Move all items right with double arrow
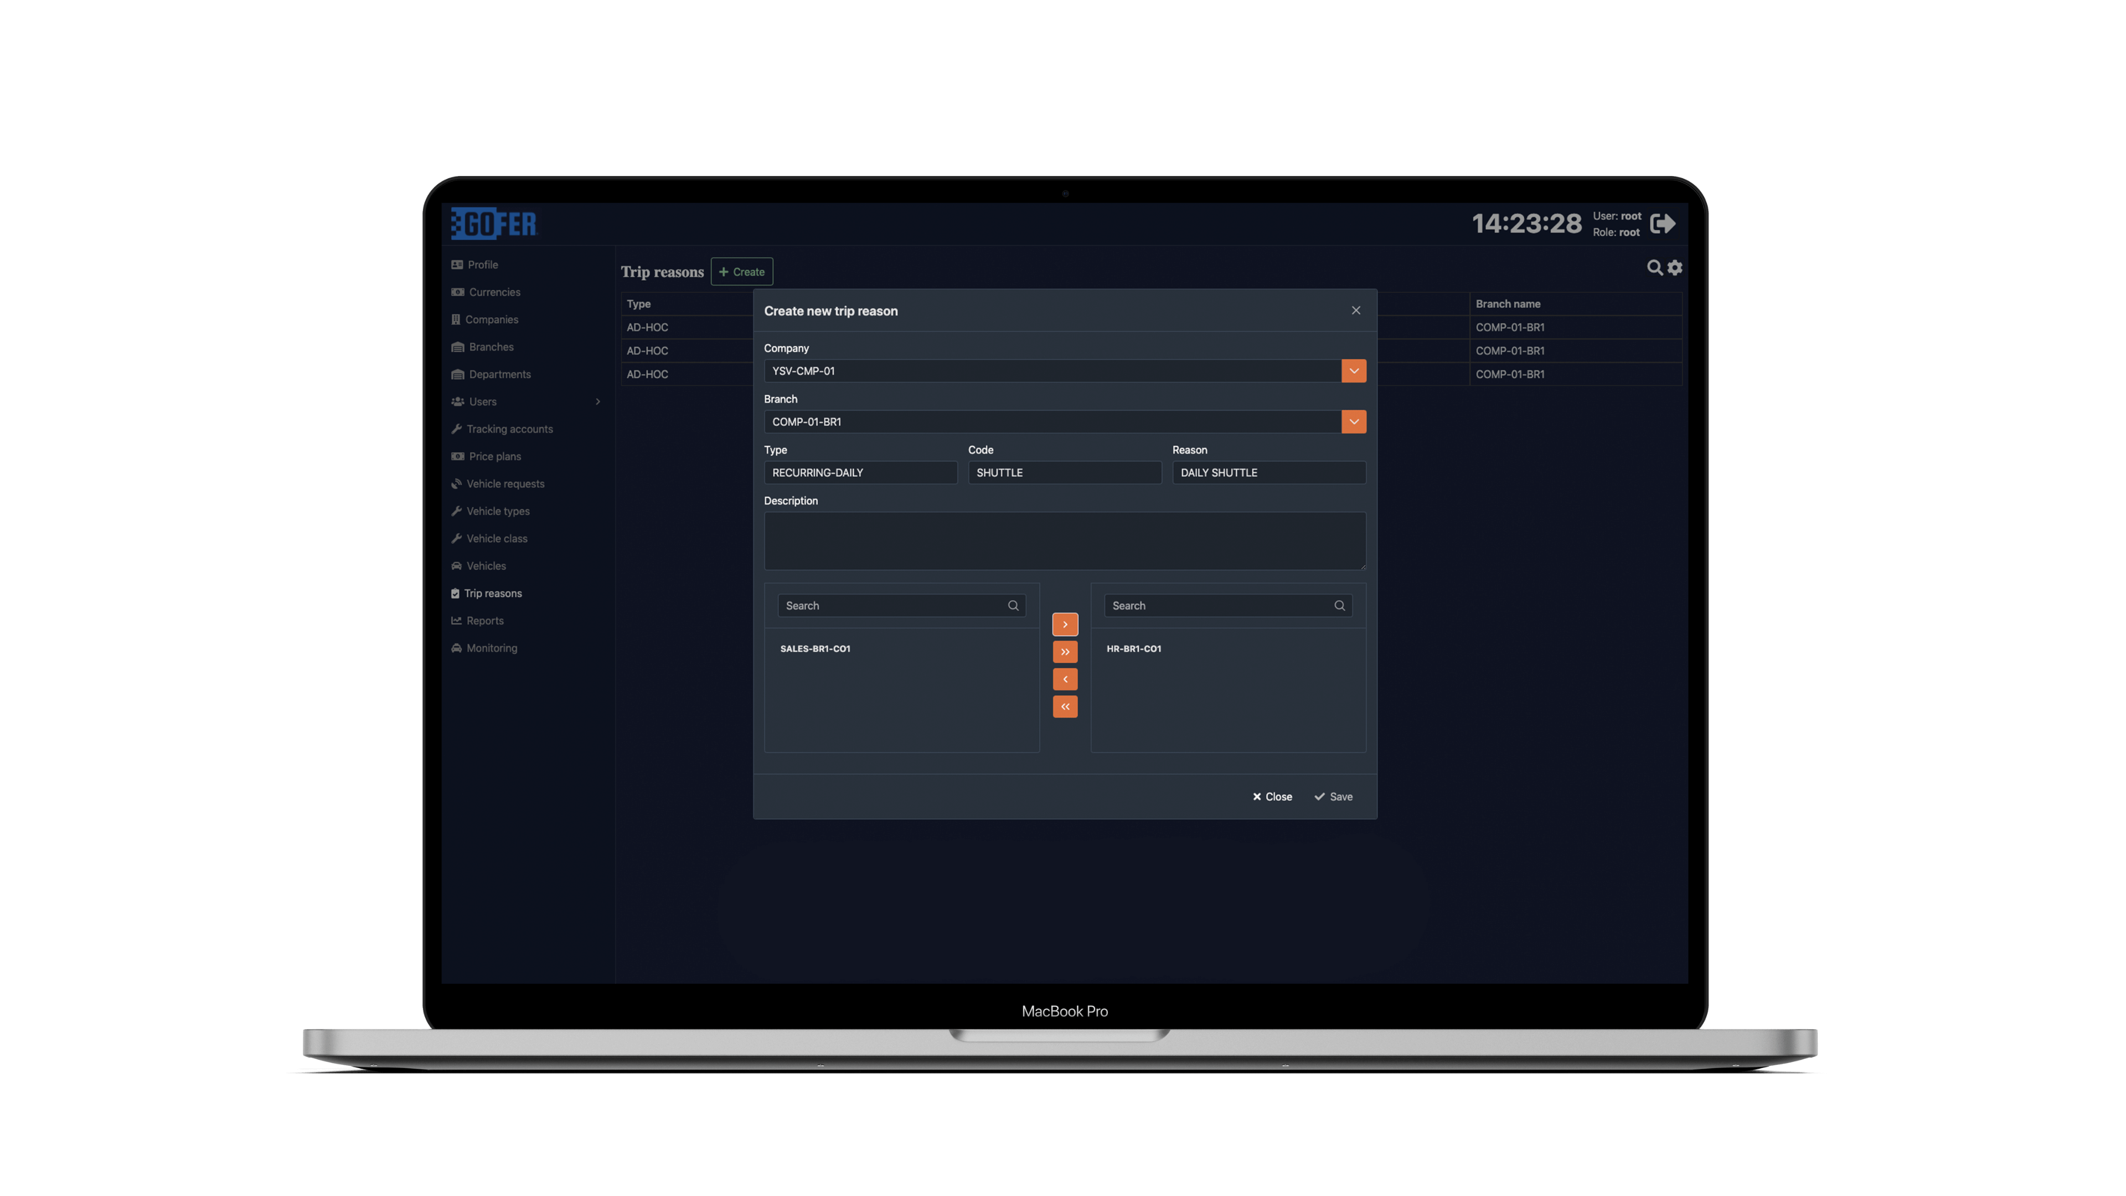2126x1196 pixels. pos(1065,652)
